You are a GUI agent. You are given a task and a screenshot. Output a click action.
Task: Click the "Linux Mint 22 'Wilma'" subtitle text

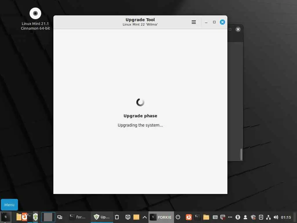coord(140,24)
